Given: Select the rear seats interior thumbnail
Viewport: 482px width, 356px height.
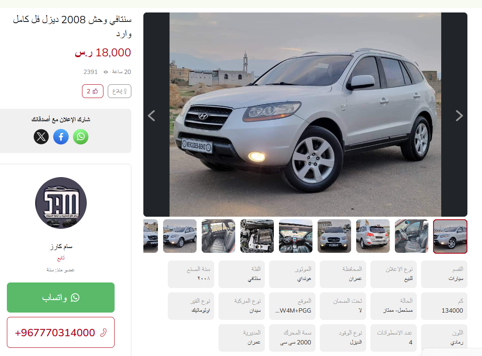Looking at the screenshot, I should point(218,236).
